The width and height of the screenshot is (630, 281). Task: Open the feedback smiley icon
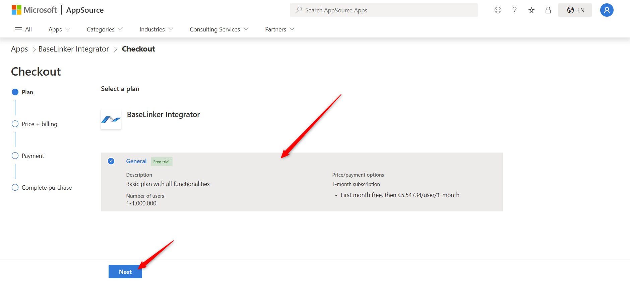pos(498,10)
